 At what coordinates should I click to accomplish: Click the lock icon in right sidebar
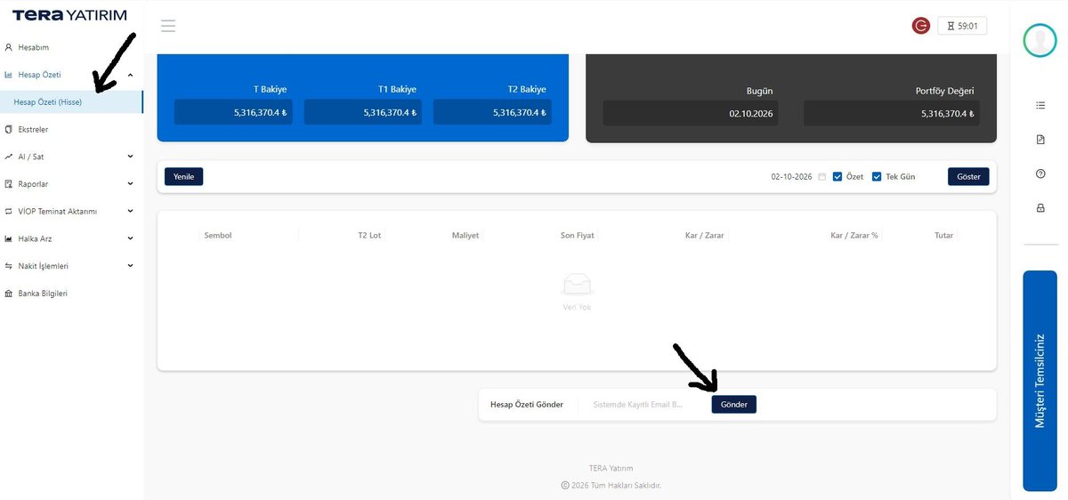click(x=1040, y=207)
